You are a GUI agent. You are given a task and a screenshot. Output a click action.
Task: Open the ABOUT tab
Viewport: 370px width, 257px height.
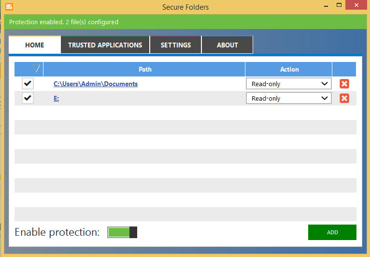point(227,45)
